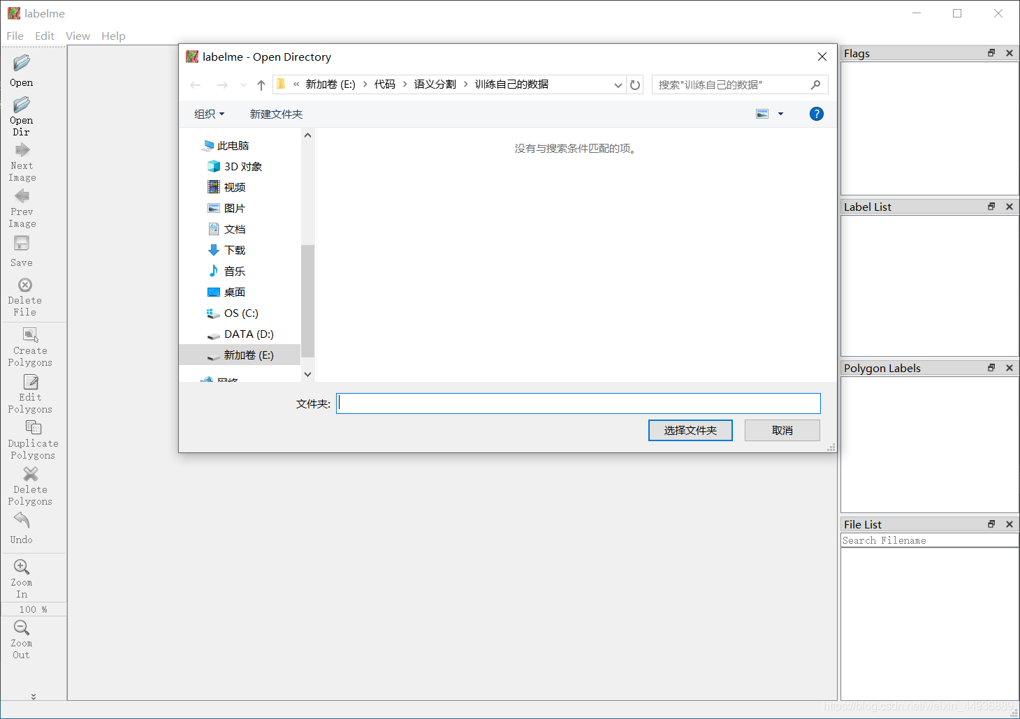The height and width of the screenshot is (719, 1020).
Task: Click 代码 breadcrumb in address bar
Action: [385, 84]
